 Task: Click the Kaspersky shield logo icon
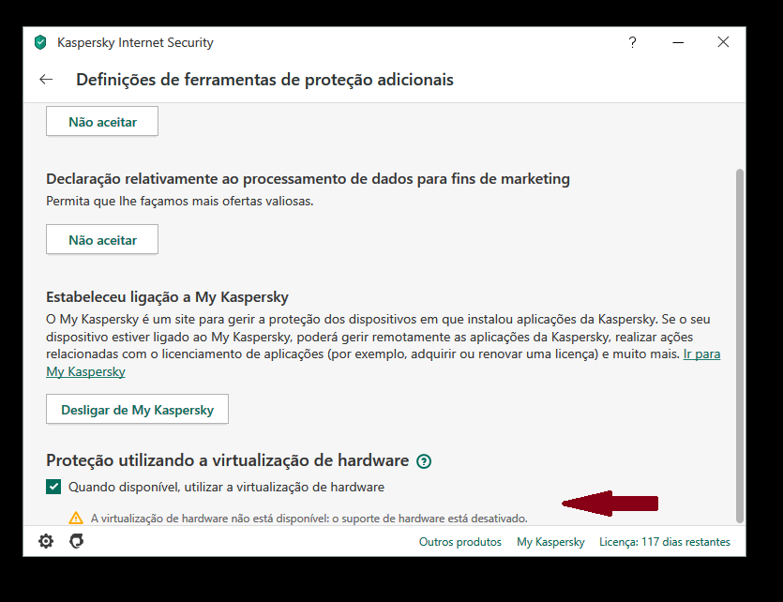[x=40, y=42]
